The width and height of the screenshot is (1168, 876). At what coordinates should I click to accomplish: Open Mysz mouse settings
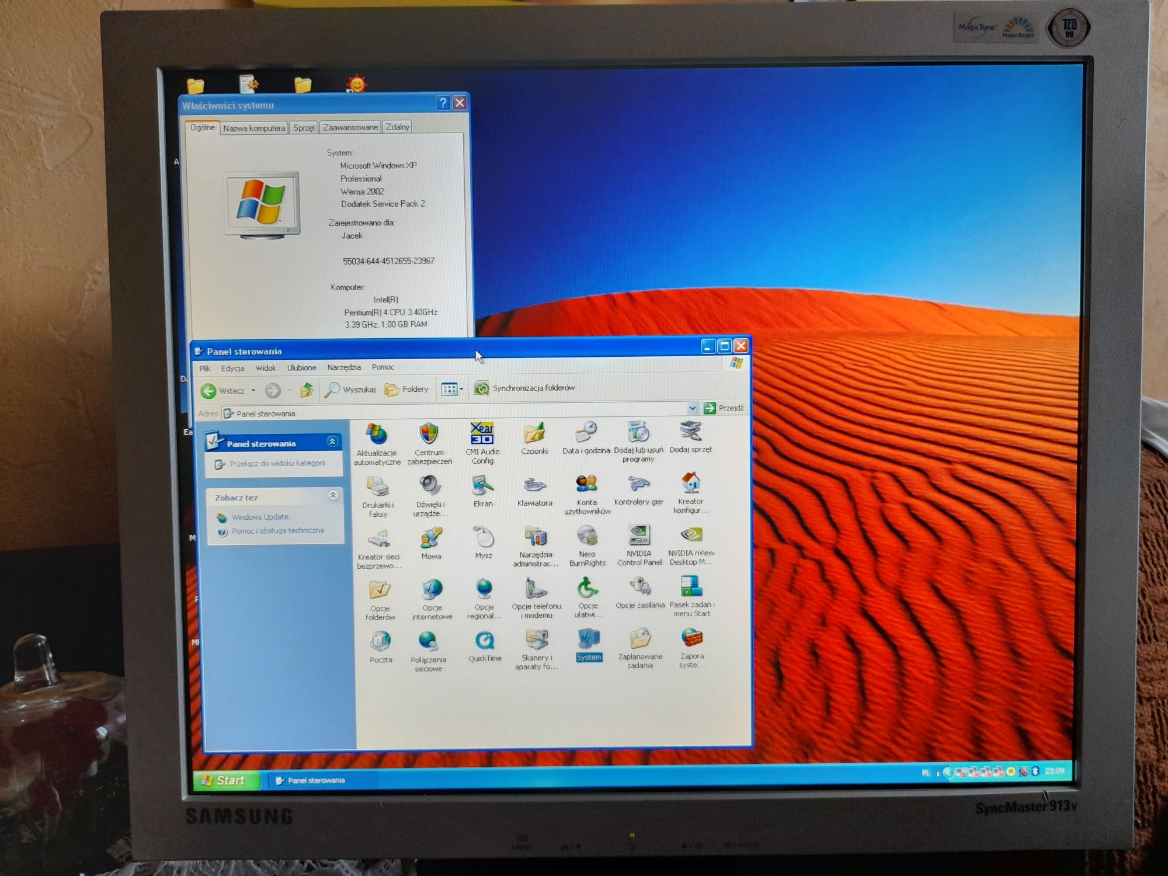coord(484,543)
